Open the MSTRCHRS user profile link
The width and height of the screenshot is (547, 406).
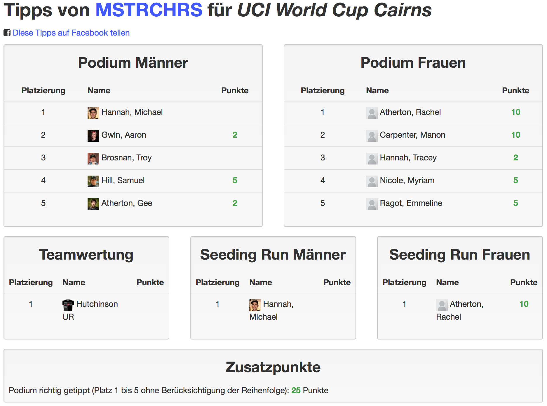coord(149,10)
